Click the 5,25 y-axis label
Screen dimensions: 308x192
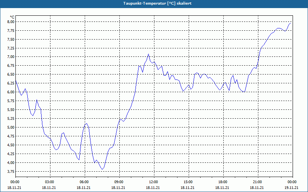(x=11, y=119)
